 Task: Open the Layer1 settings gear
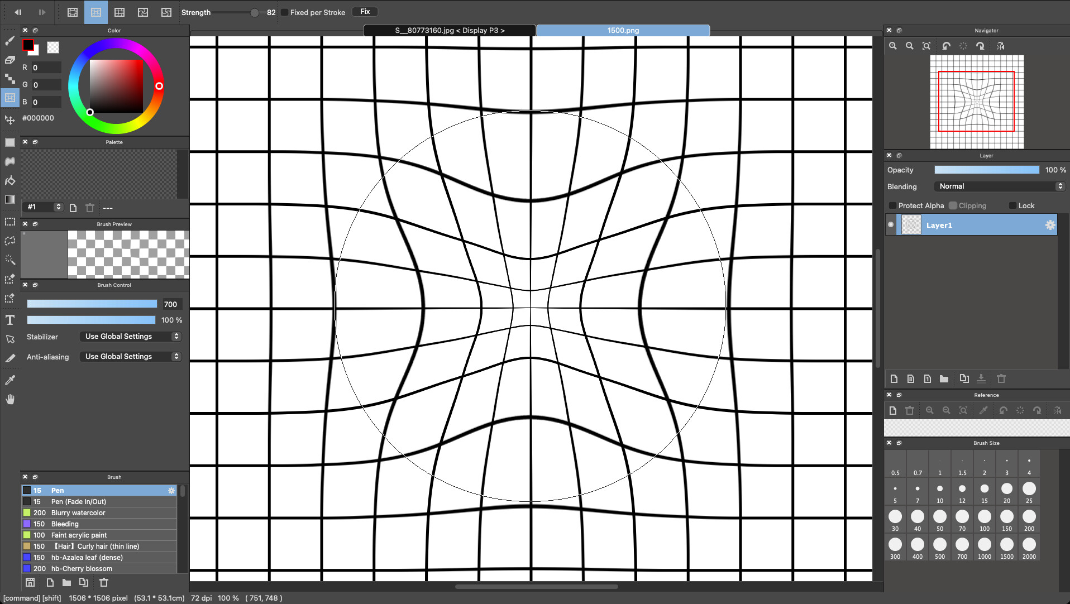1050,224
